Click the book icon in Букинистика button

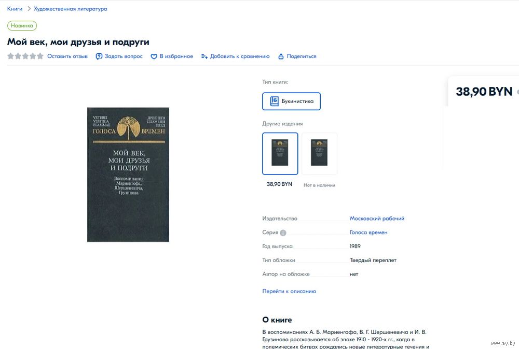pos(274,101)
